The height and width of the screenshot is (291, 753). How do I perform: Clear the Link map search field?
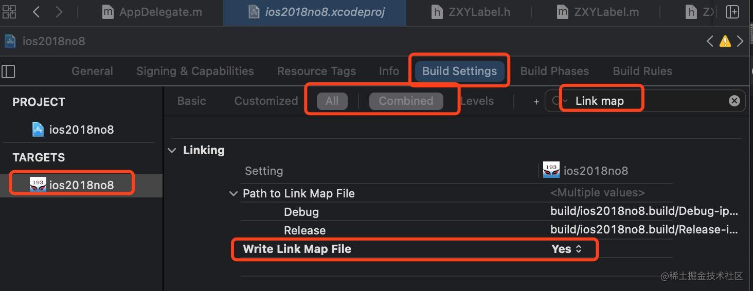pyautogui.click(x=734, y=101)
